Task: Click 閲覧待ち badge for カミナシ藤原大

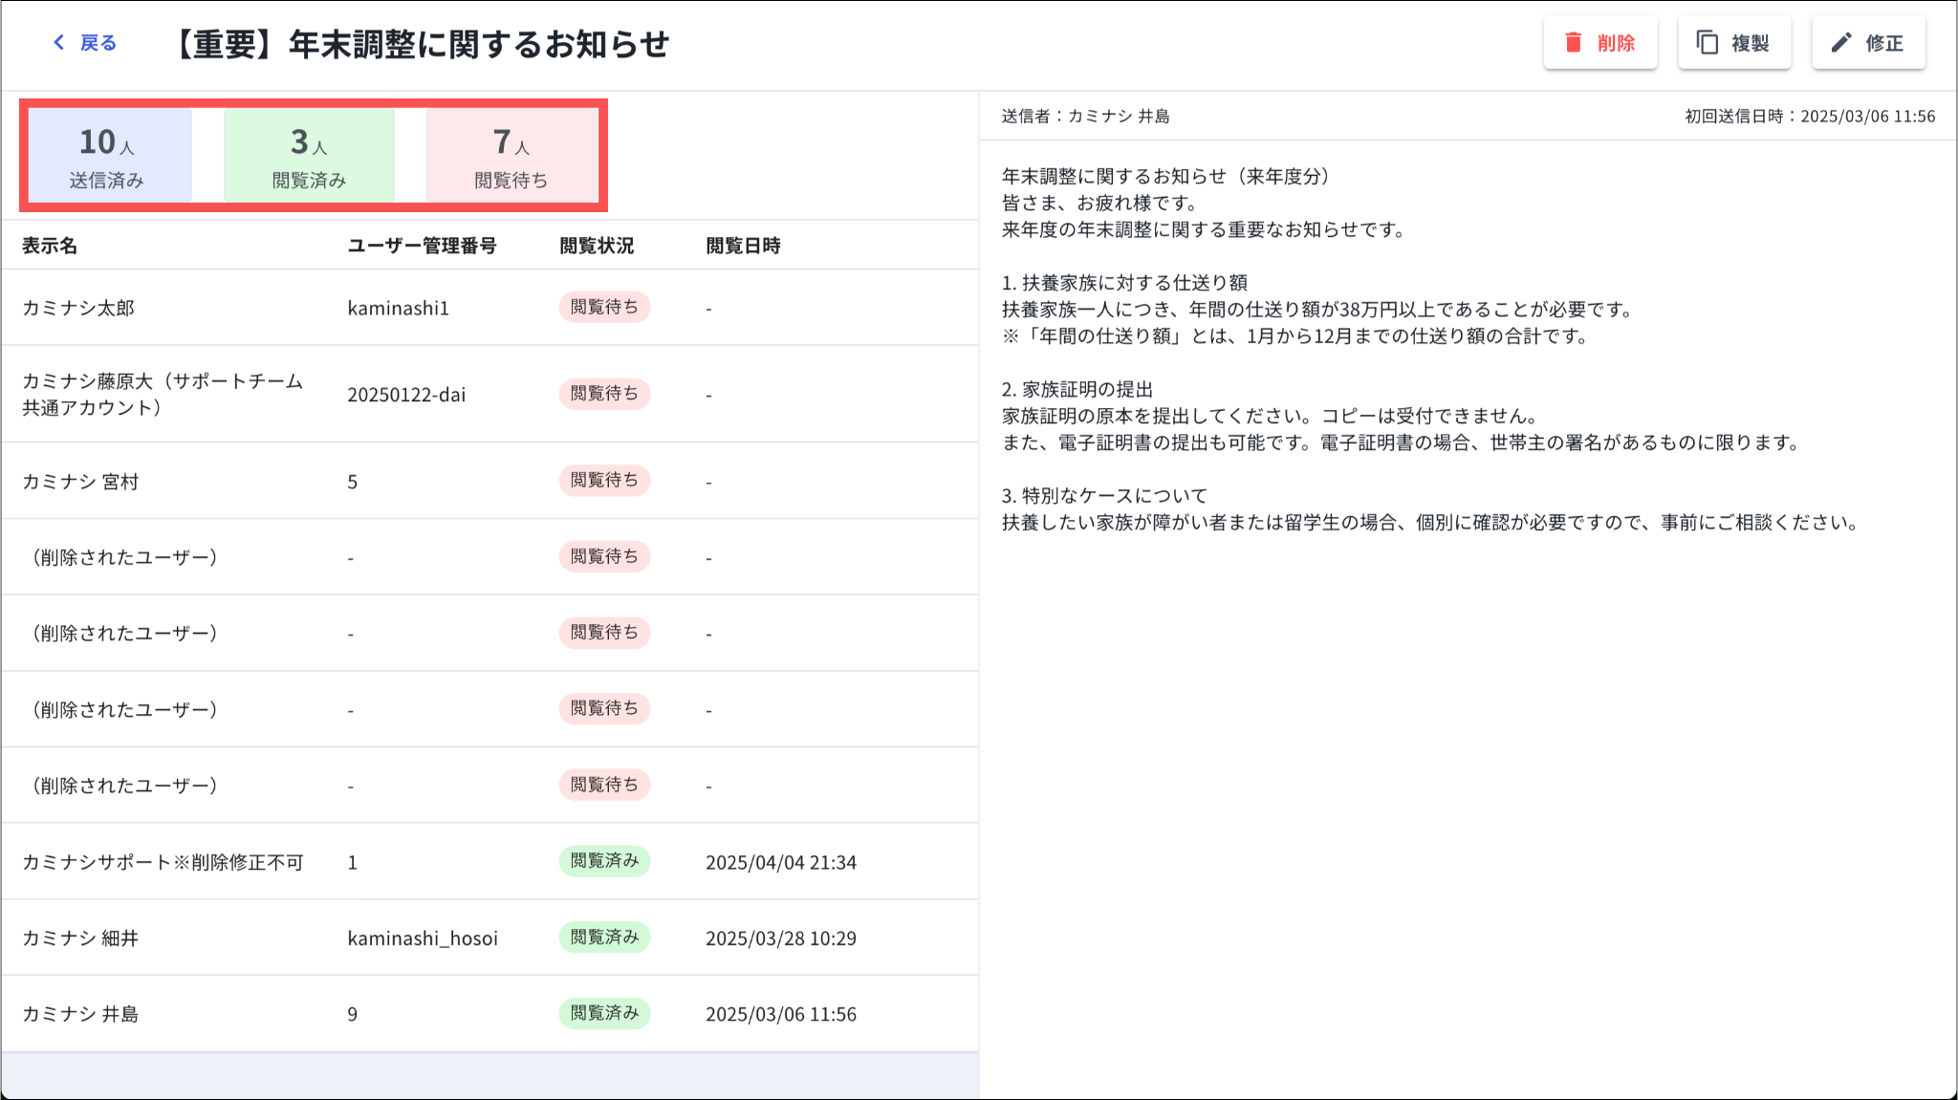Action: (x=604, y=394)
